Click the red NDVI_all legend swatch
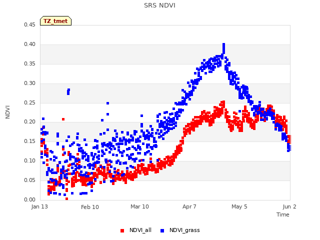 tap(122, 230)
